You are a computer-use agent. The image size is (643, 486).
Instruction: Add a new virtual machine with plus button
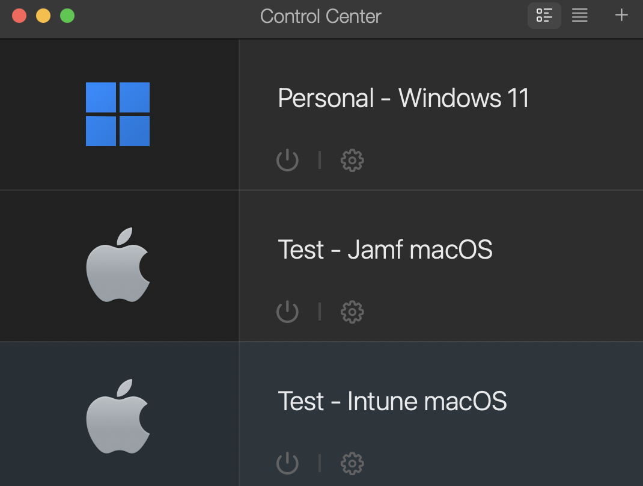pos(621,16)
